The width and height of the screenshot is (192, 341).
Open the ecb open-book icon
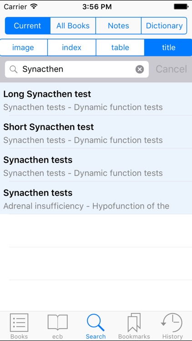[x=57, y=323]
